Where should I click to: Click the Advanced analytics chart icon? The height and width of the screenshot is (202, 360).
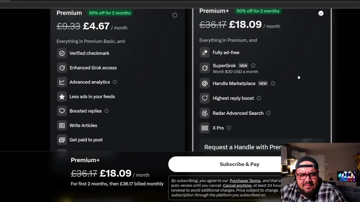pyautogui.click(x=62, y=82)
